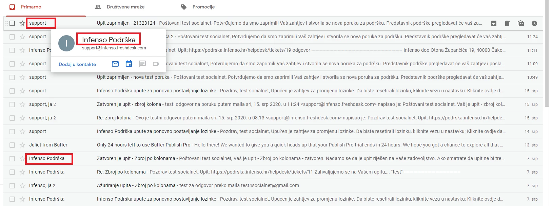Send email icon in contact hover card
Viewport: 552px width, 206px height.
click(x=115, y=64)
